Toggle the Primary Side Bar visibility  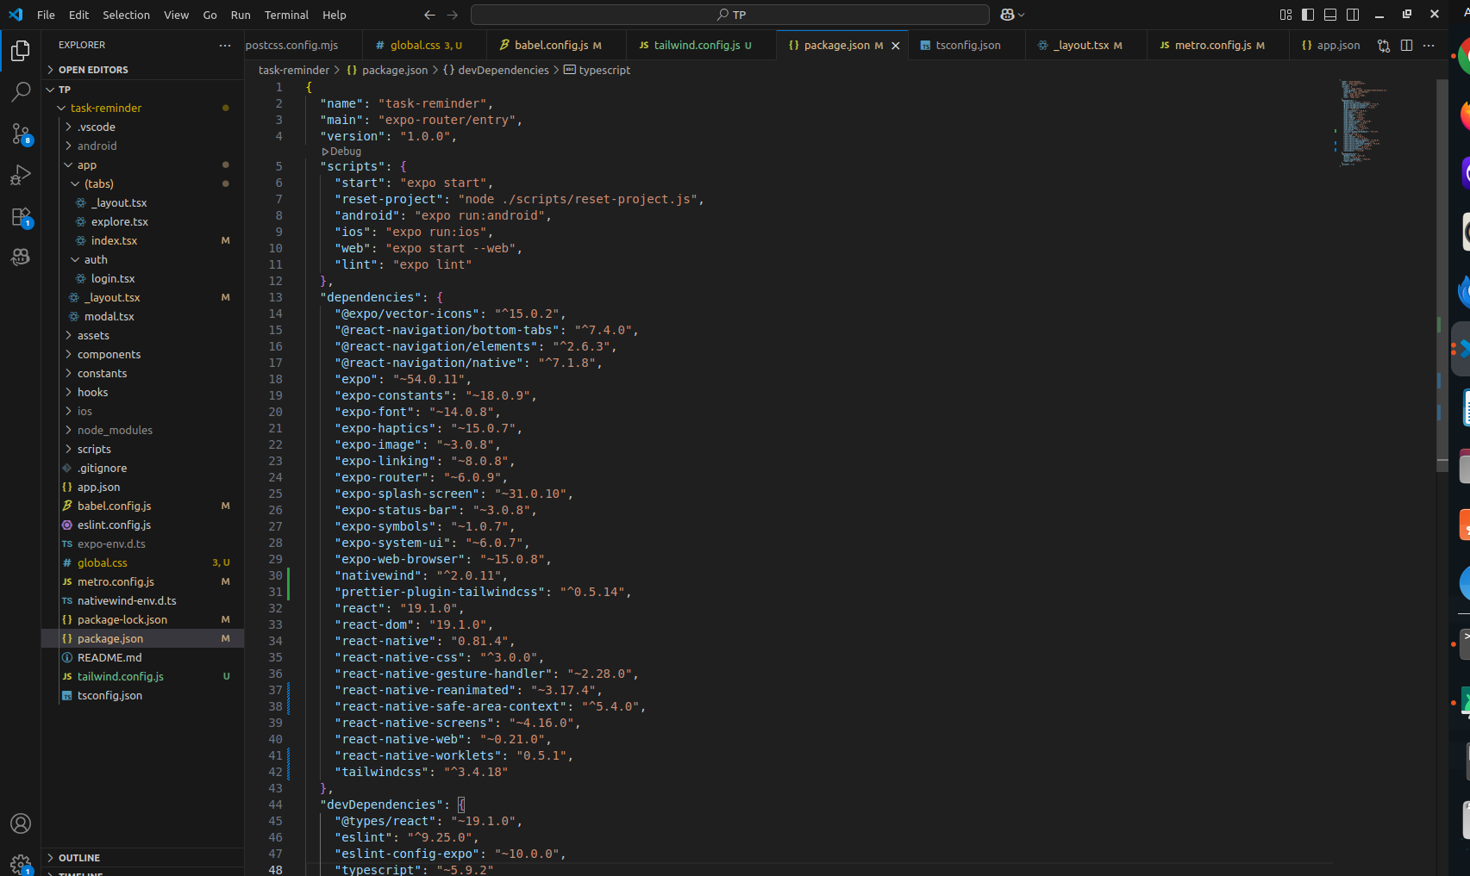point(1308,15)
